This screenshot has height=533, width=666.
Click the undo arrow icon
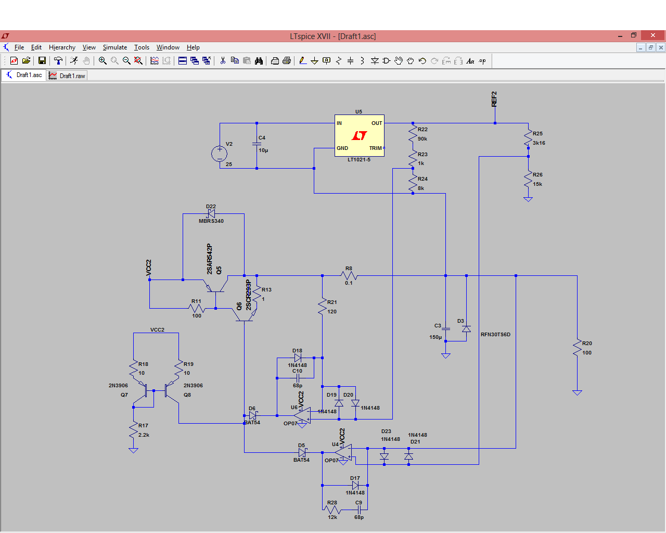pyautogui.click(x=422, y=61)
